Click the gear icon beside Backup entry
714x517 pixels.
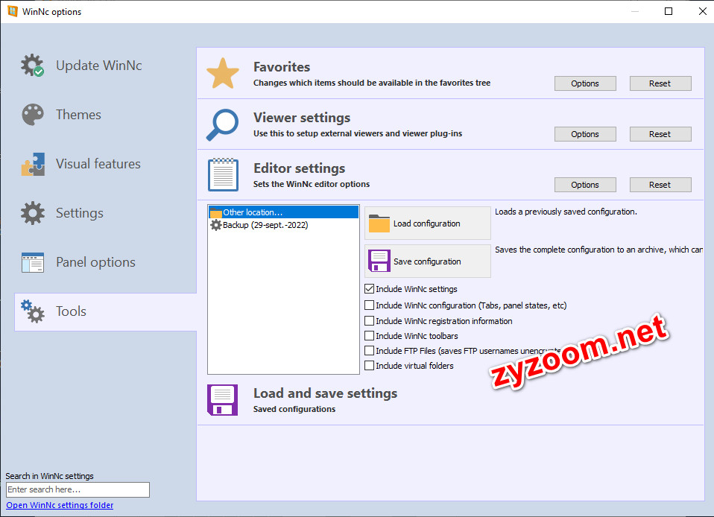click(x=215, y=225)
